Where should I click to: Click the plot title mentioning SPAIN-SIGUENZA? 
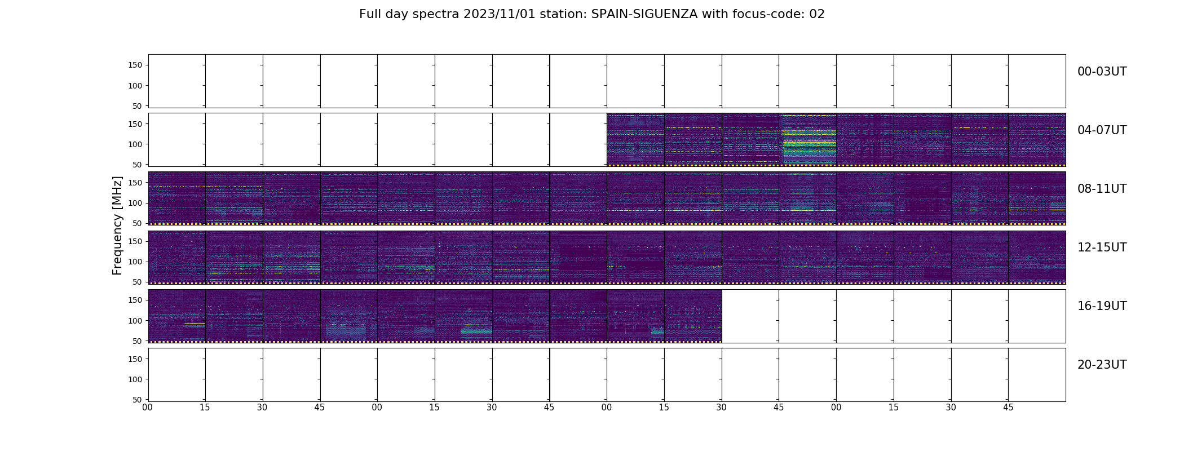[591, 14]
